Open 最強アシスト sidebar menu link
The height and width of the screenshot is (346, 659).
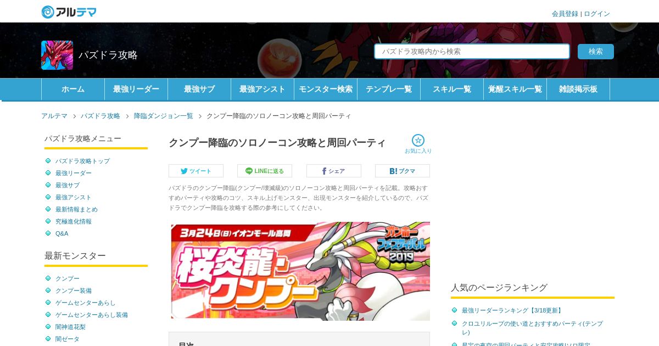(74, 197)
